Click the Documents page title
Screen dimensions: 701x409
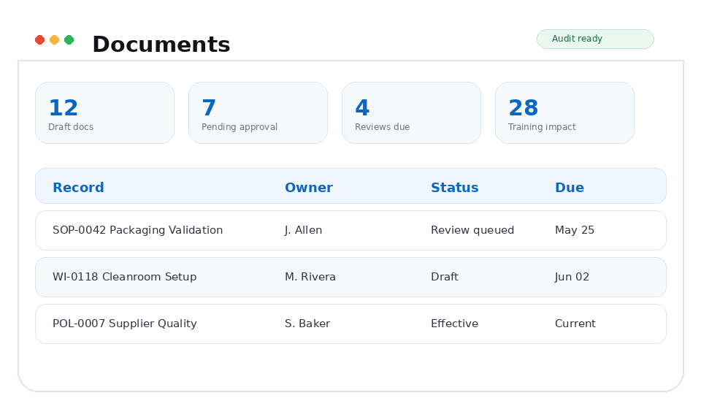(x=161, y=45)
